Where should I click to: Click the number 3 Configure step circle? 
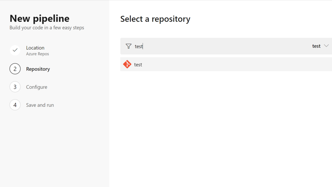coord(15,87)
